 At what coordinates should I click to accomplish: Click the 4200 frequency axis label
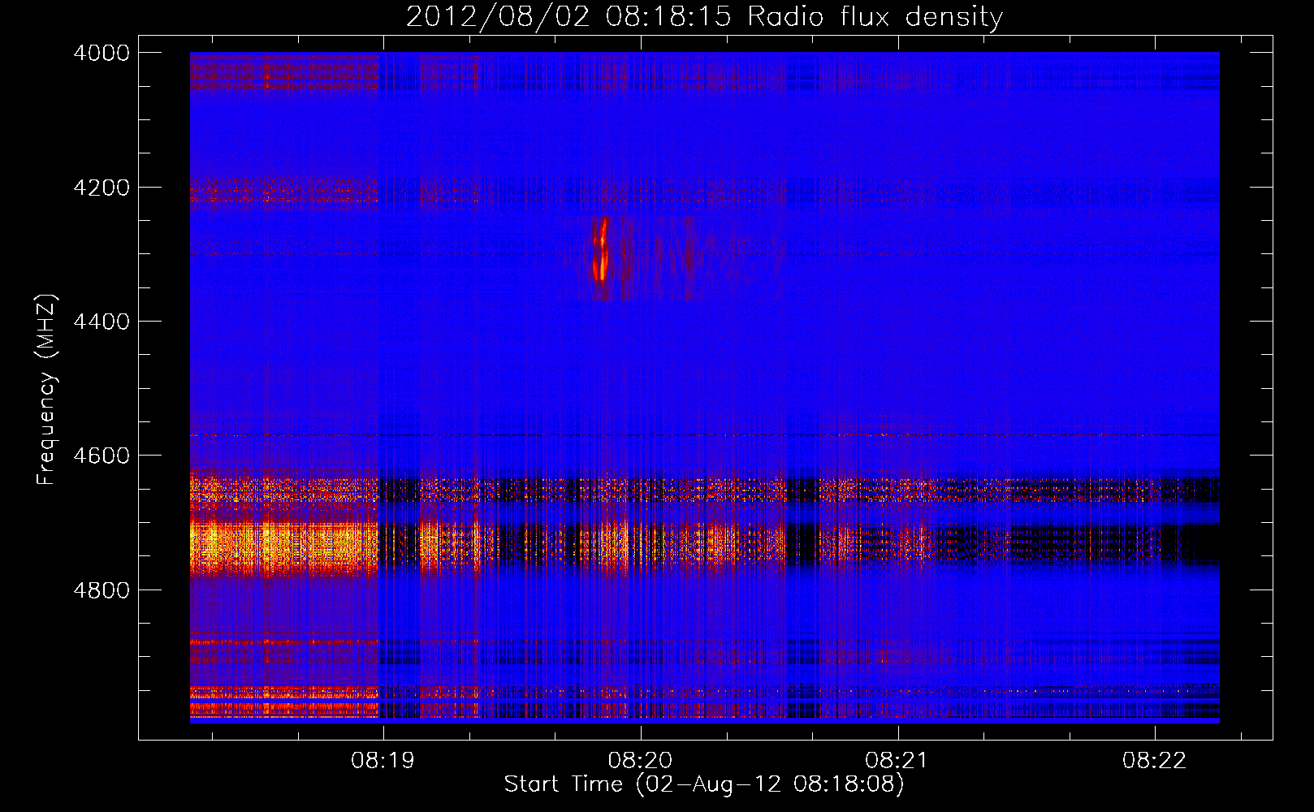pos(102,188)
